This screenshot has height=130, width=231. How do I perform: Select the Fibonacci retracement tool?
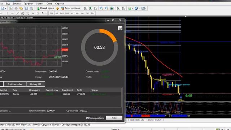coord(28,13)
